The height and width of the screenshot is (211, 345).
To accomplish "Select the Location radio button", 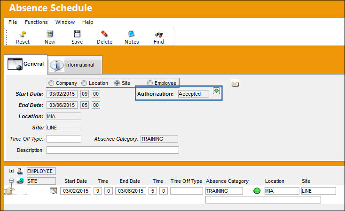I will pyautogui.click(x=84, y=83).
